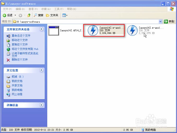Image resolution: width=177 pixels, height=133 pixels.
Task: Click the My Computer icon in sidebar
Action: tap(8, 90)
